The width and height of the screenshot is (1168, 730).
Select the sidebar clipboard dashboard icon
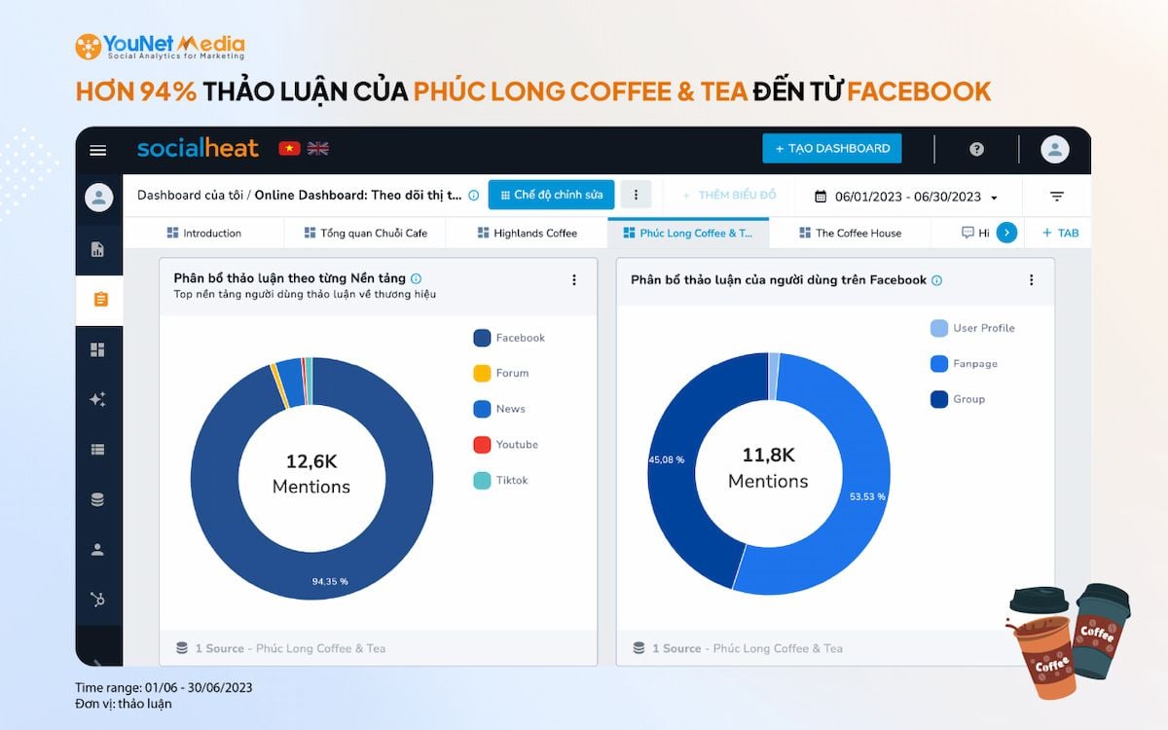(99, 300)
